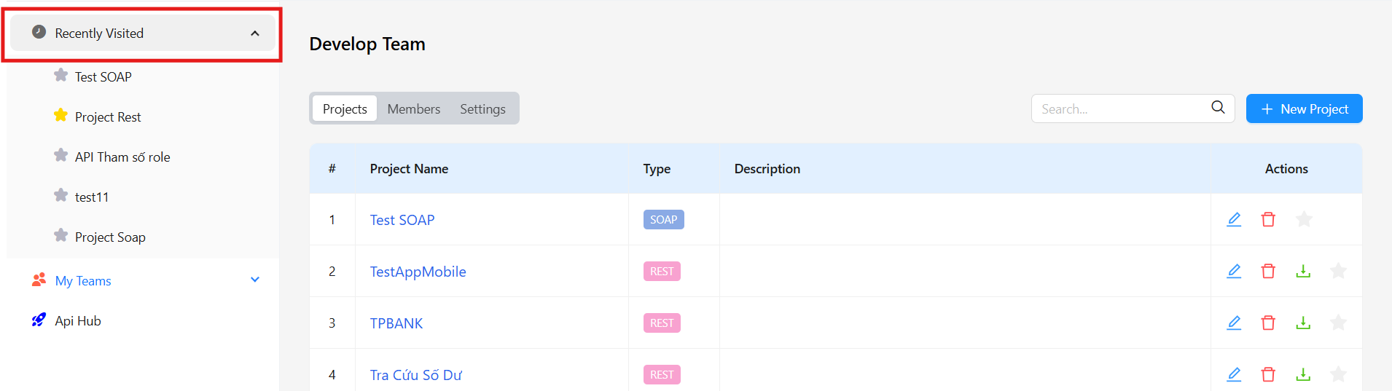This screenshot has width=1392, height=391.
Task: Open the TPBANK project link
Action: 396,323
